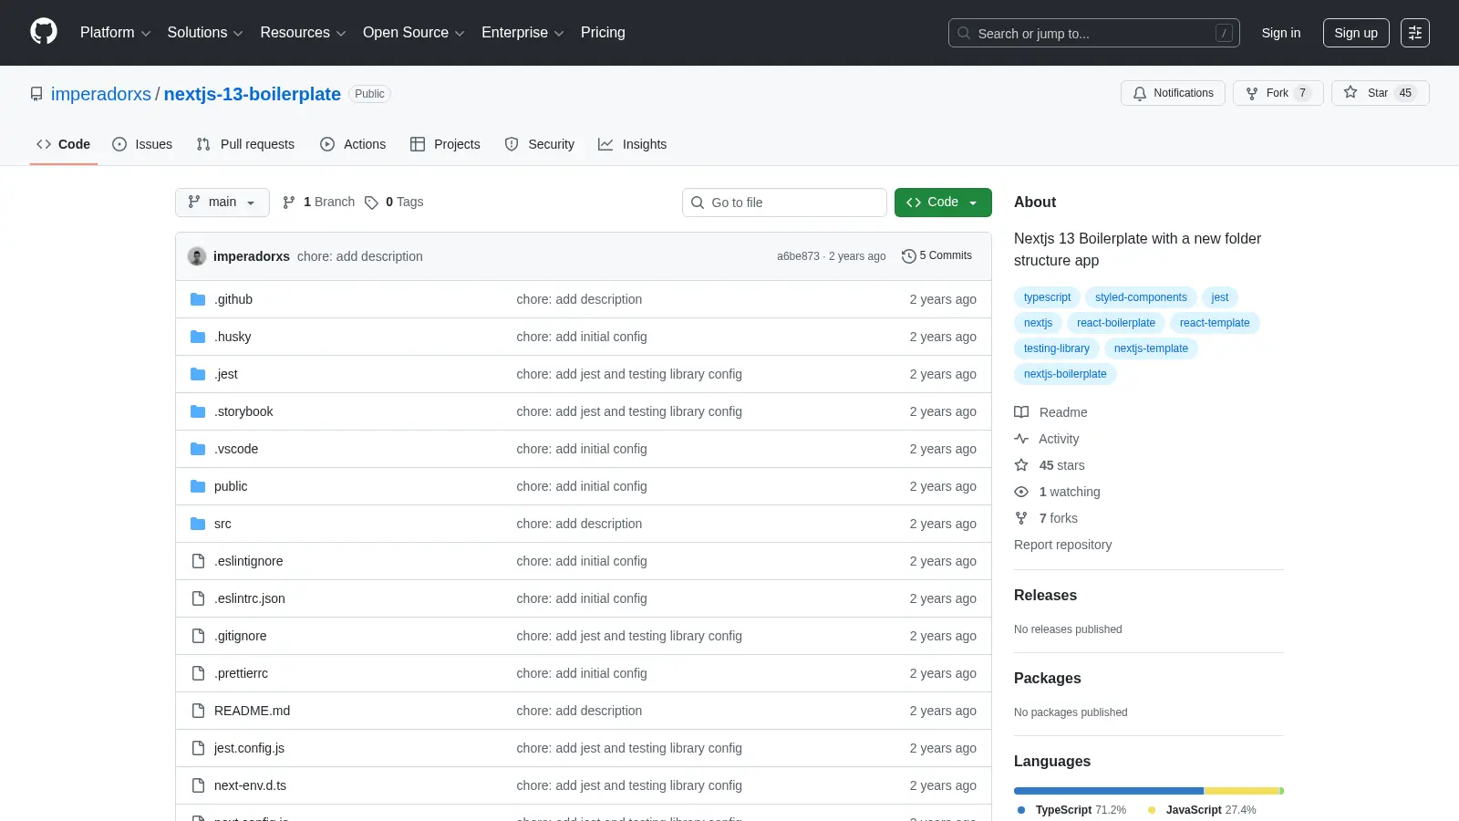
Task: Click the bell icon in Notifications
Action: click(x=1140, y=93)
